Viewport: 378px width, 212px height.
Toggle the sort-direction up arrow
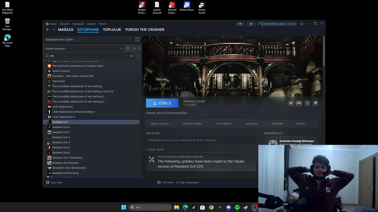coord(128,49)
